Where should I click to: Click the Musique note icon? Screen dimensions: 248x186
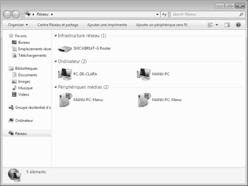coord(14,88)
